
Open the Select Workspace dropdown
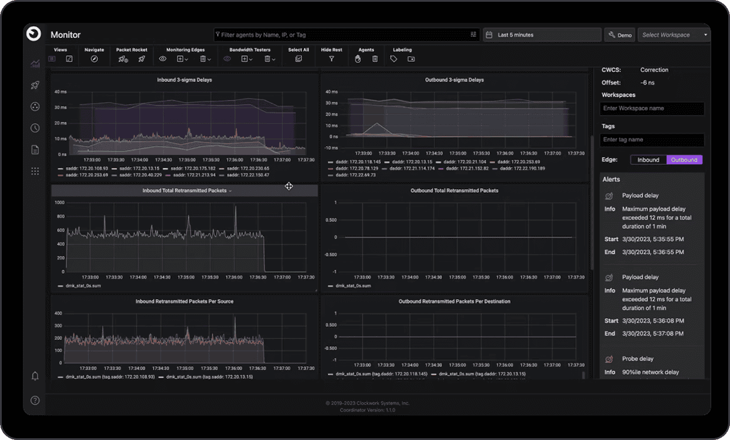(x=673, y=35)
